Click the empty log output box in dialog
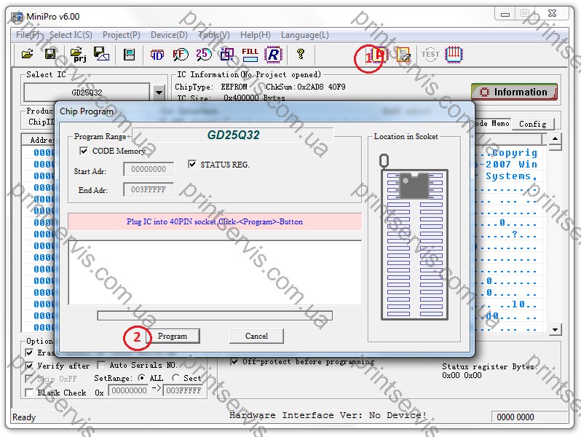The image size is (581, 437). pos(215,272)
